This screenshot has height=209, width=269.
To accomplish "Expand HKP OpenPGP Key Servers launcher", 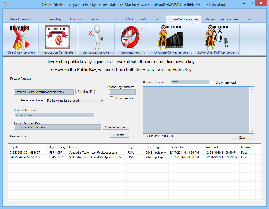I will point(191,53).
